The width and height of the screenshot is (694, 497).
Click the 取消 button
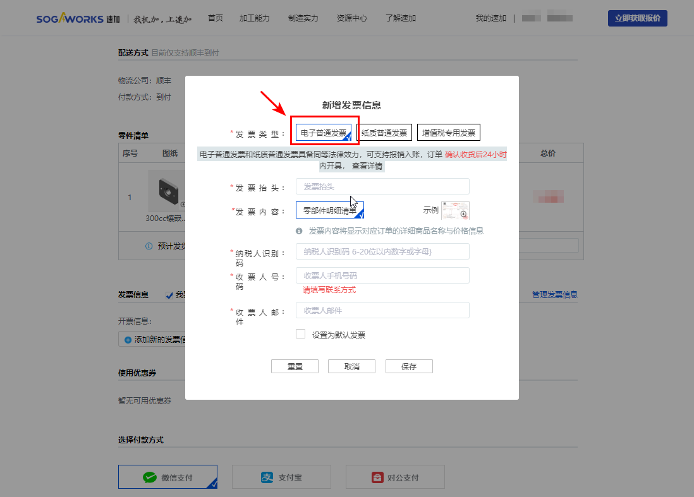[x=351, y=367]
